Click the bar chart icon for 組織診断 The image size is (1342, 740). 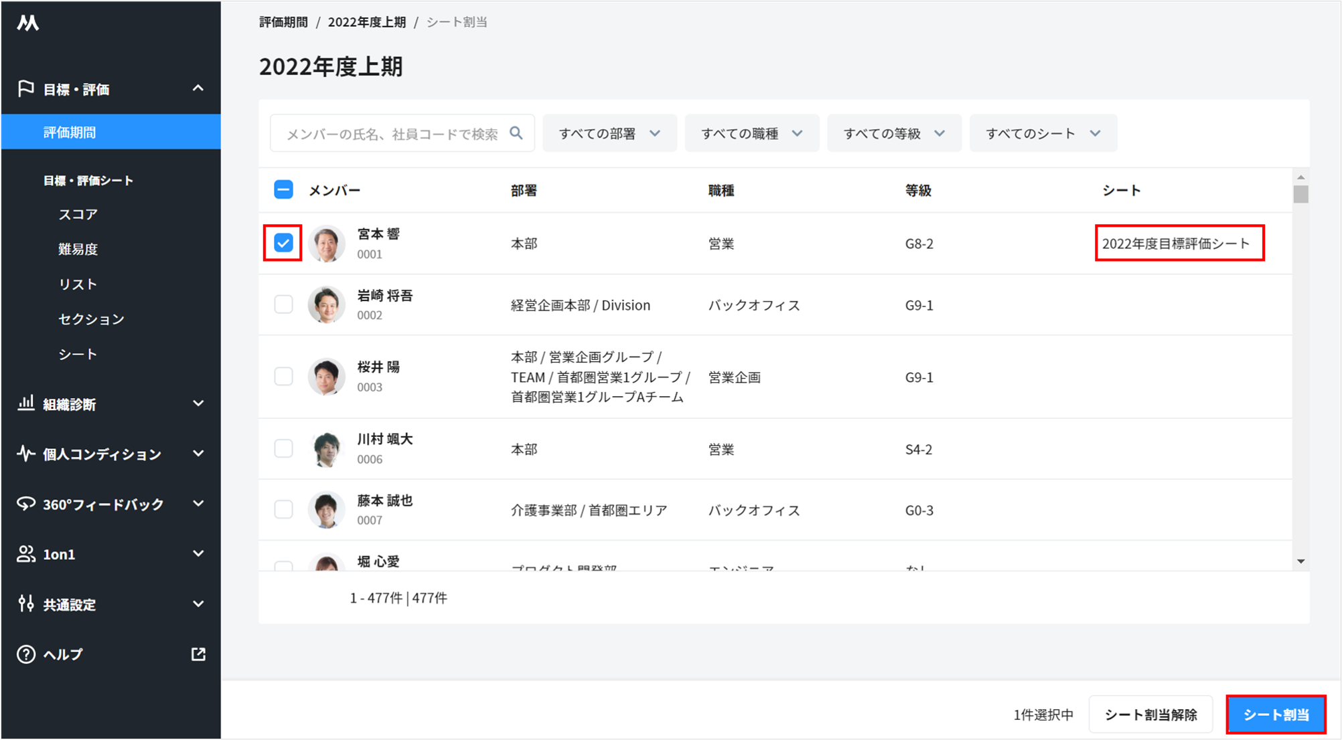click(26, 403)
